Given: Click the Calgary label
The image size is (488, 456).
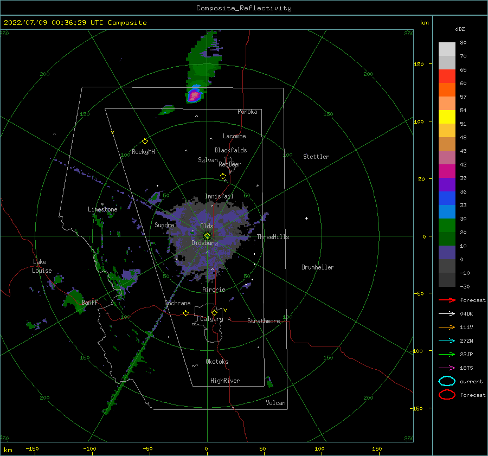Looking at the screenshot, I should pos(211,319).
